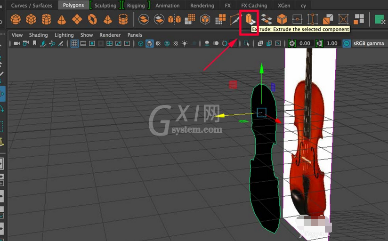The width and height of the screenshot is (388, 241).
Task: Edit the gamma value 1.00
Action: pyautogui.click(x=332, y=44)
